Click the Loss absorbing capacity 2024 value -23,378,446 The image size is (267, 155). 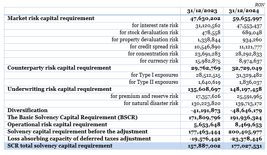point(246,139)
